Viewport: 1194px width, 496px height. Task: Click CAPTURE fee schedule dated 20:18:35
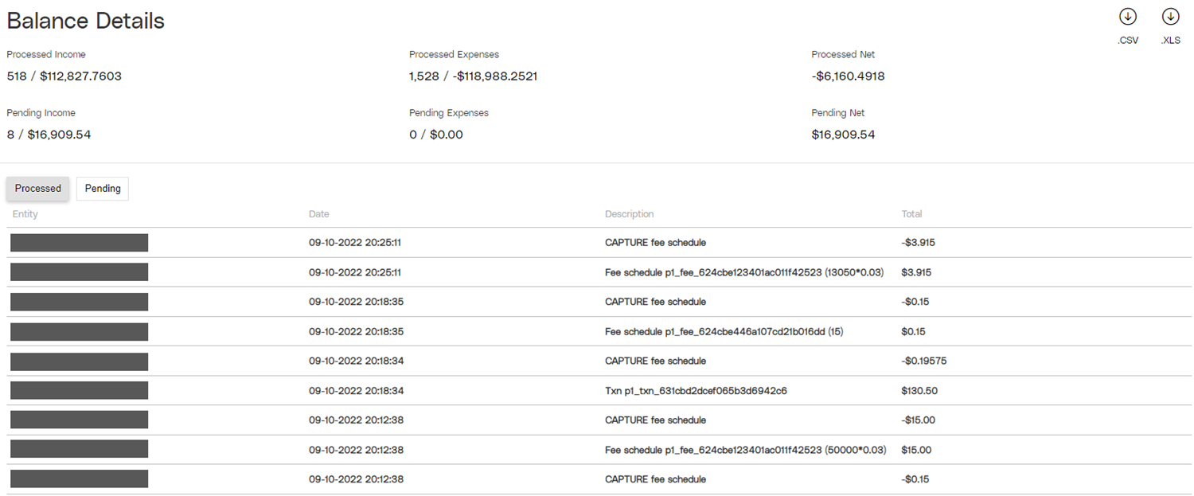pyautogui.click(x=655, y=302)
